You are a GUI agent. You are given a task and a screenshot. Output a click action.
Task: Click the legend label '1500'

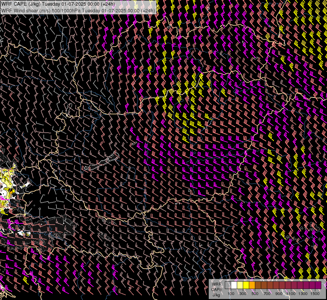point(315,294)
